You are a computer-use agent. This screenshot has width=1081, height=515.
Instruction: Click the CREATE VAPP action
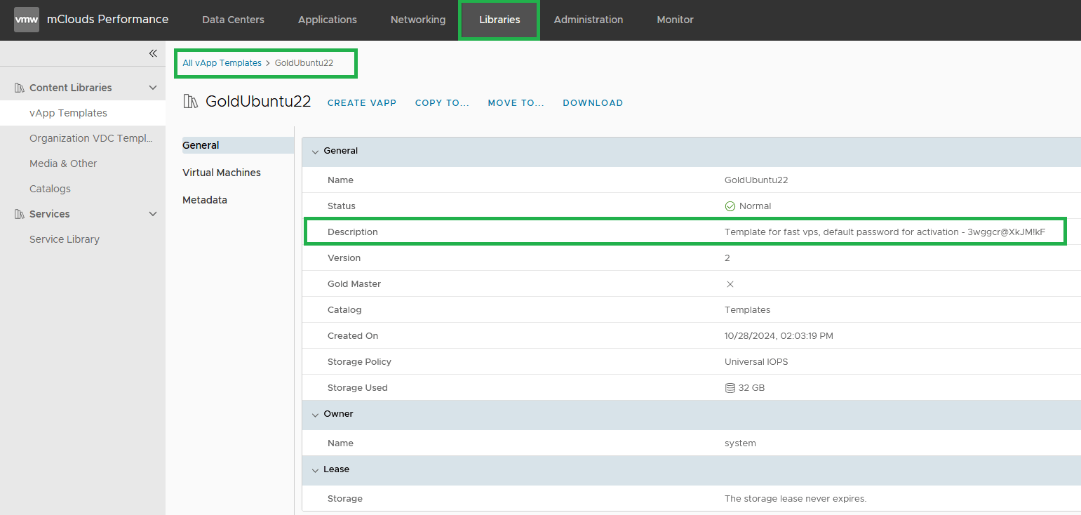[362, 103]
